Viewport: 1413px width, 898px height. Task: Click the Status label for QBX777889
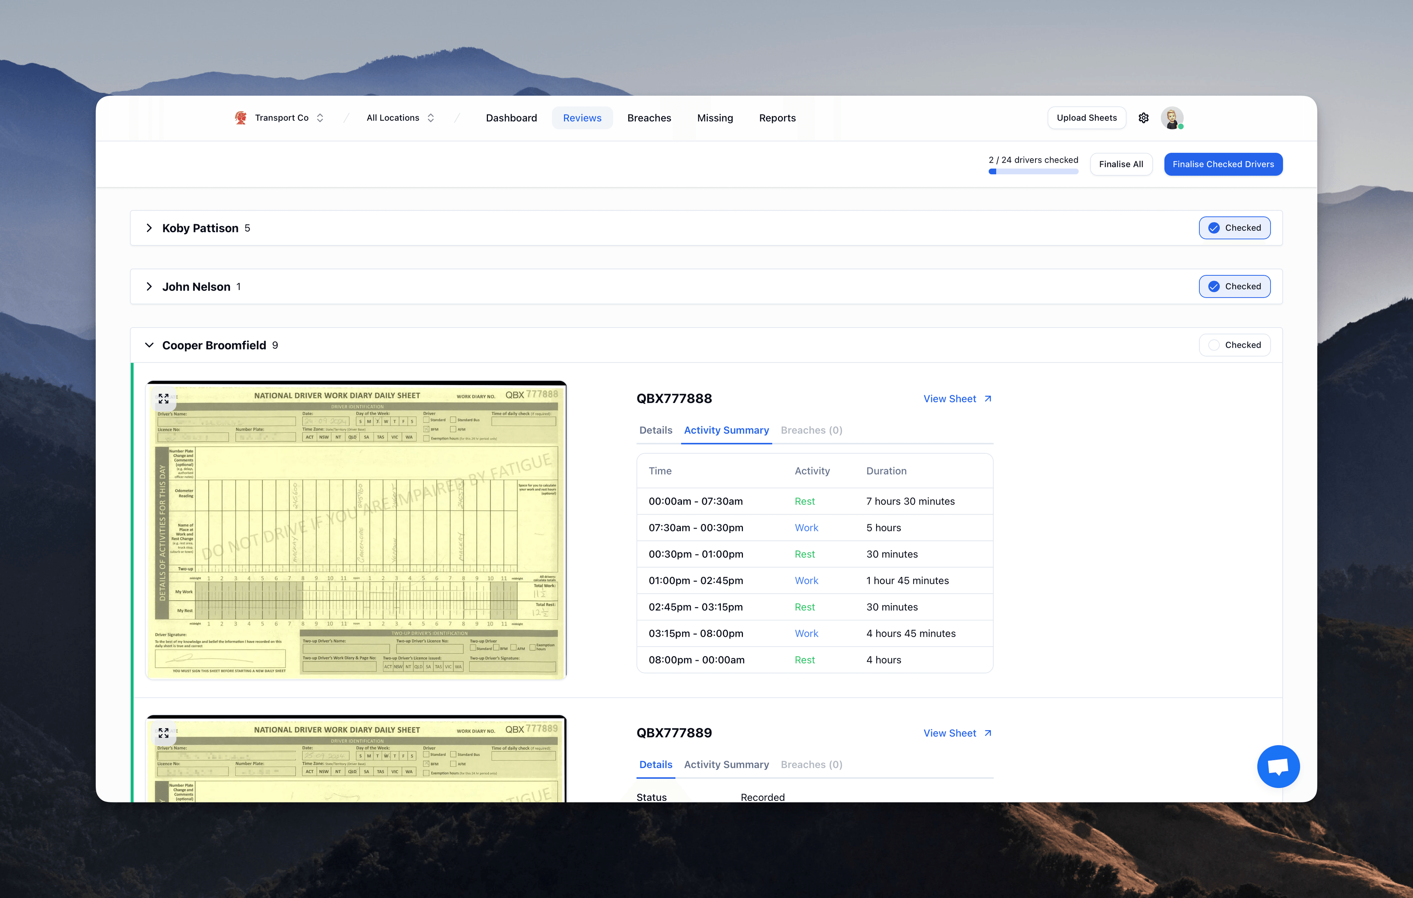pyautogui.click(x=651, y=797)
